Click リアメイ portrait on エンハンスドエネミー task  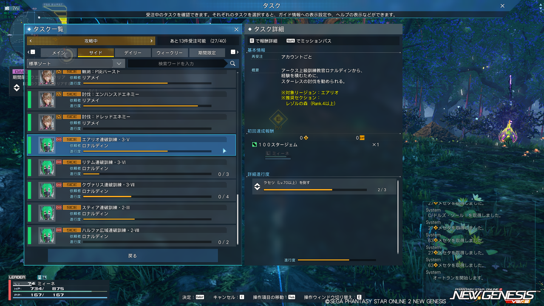47,100
